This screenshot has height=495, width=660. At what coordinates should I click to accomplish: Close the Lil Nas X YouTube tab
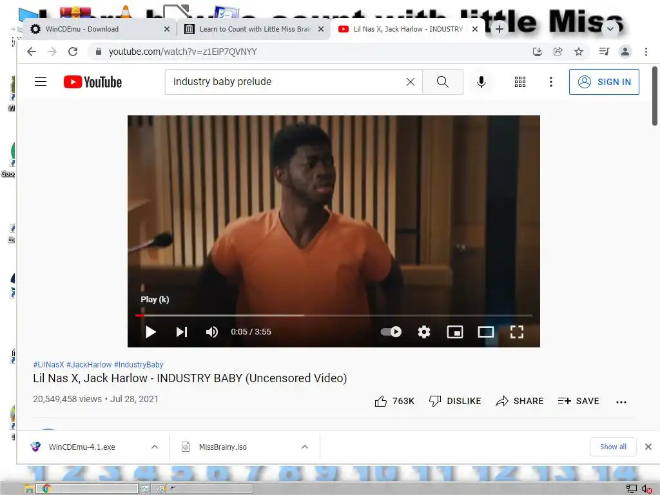[475, 29]
